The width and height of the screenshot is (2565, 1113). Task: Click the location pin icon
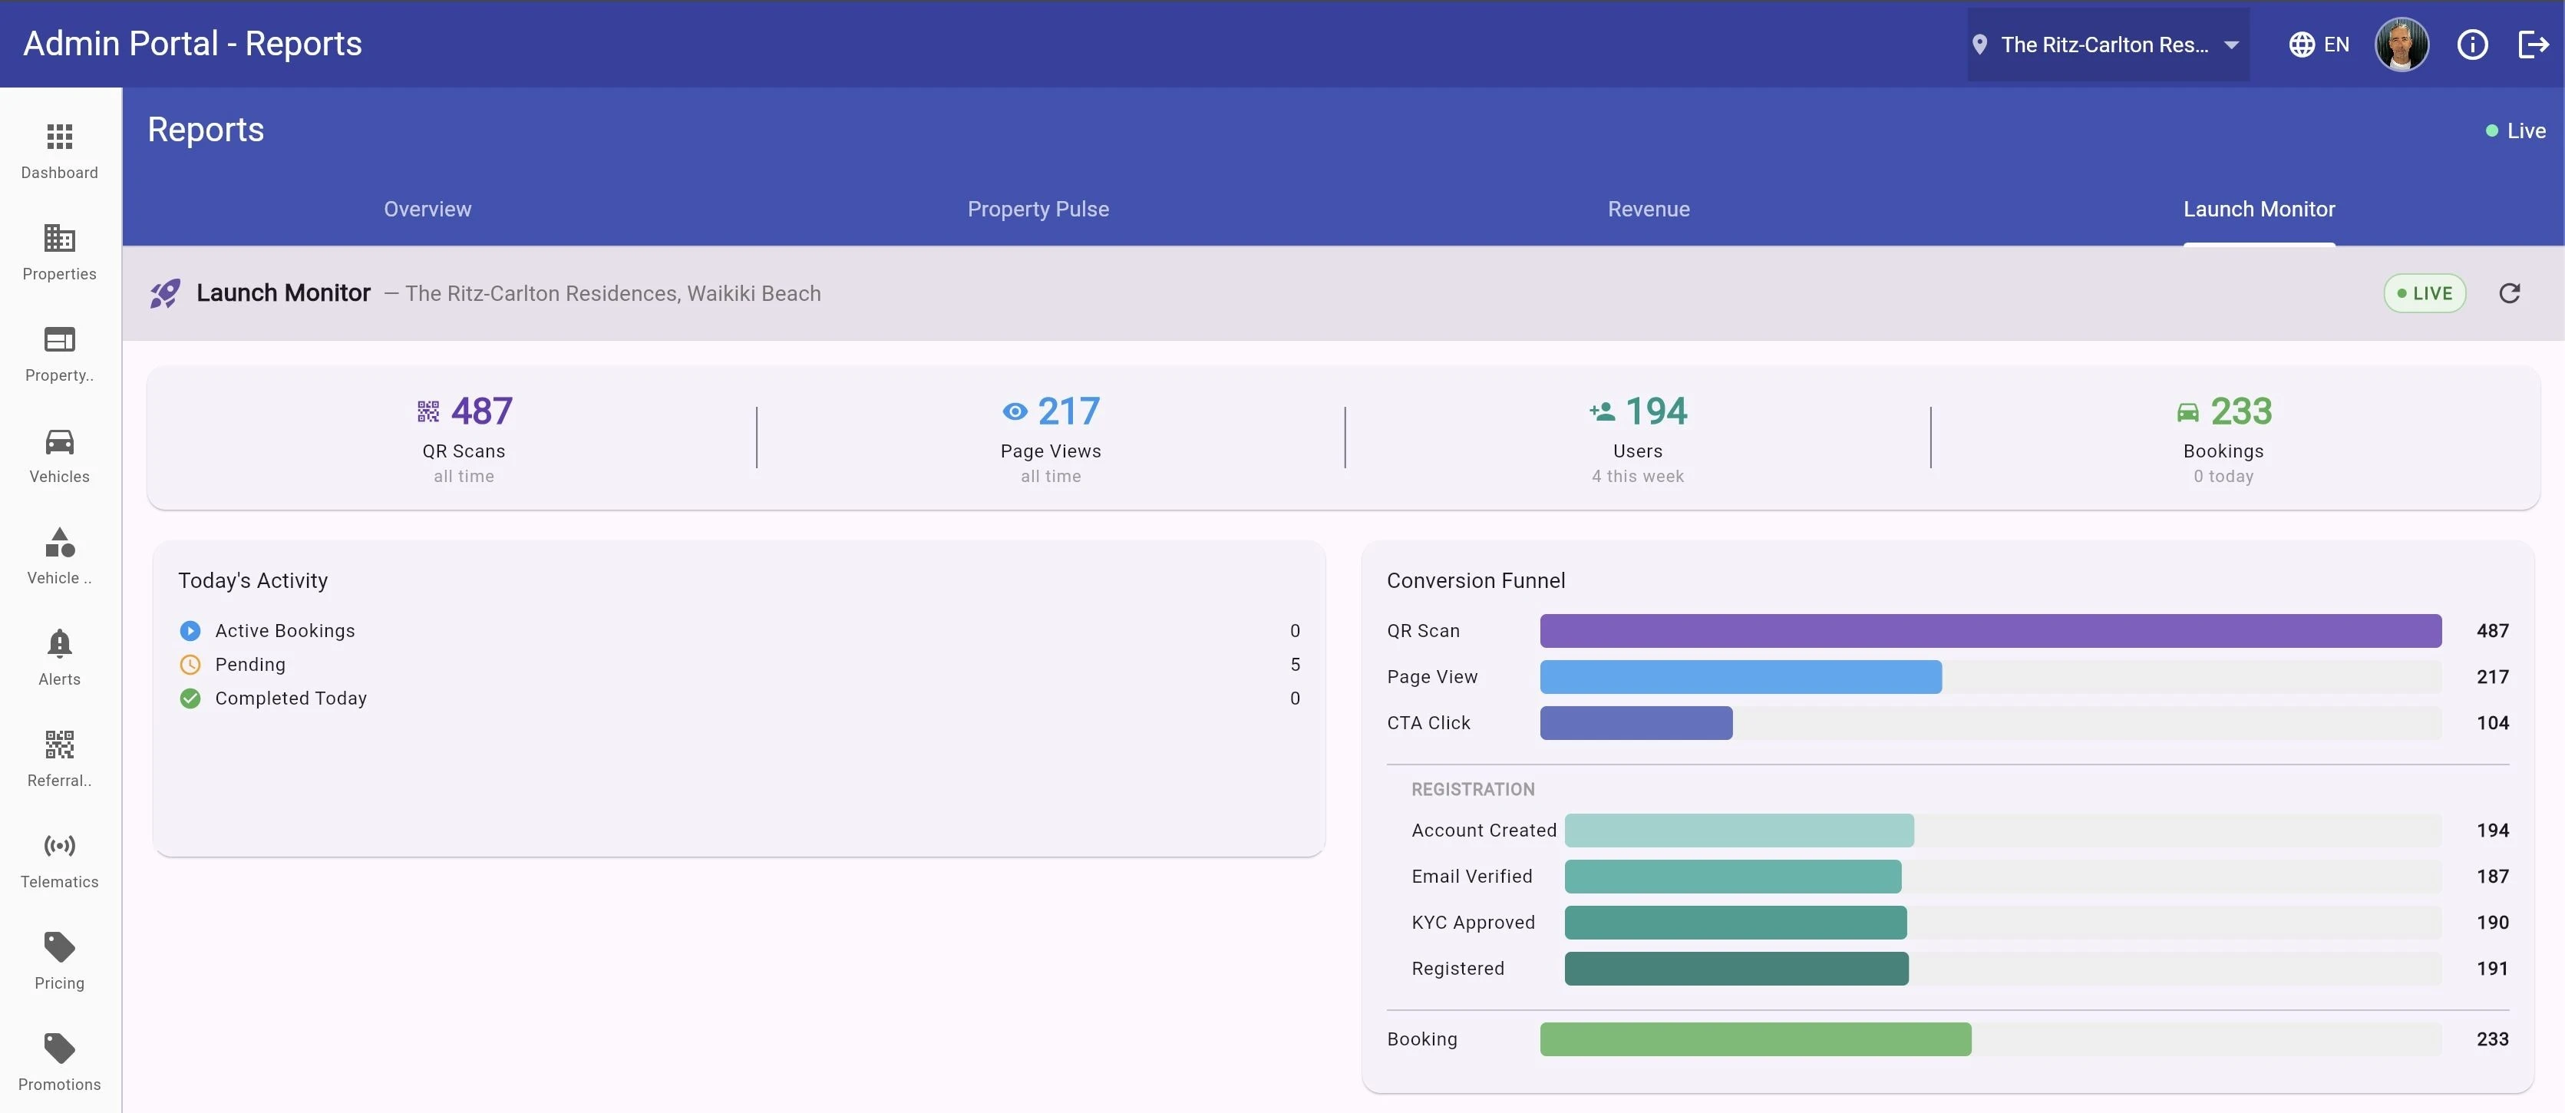point(1979,45)
